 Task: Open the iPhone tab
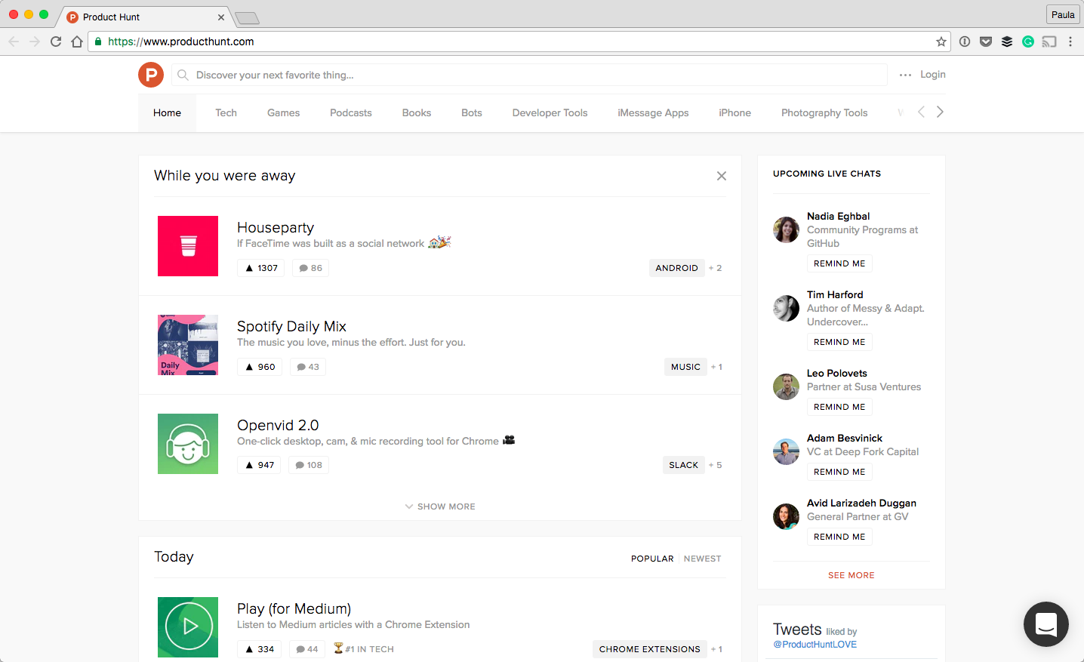tap(734, 113)
